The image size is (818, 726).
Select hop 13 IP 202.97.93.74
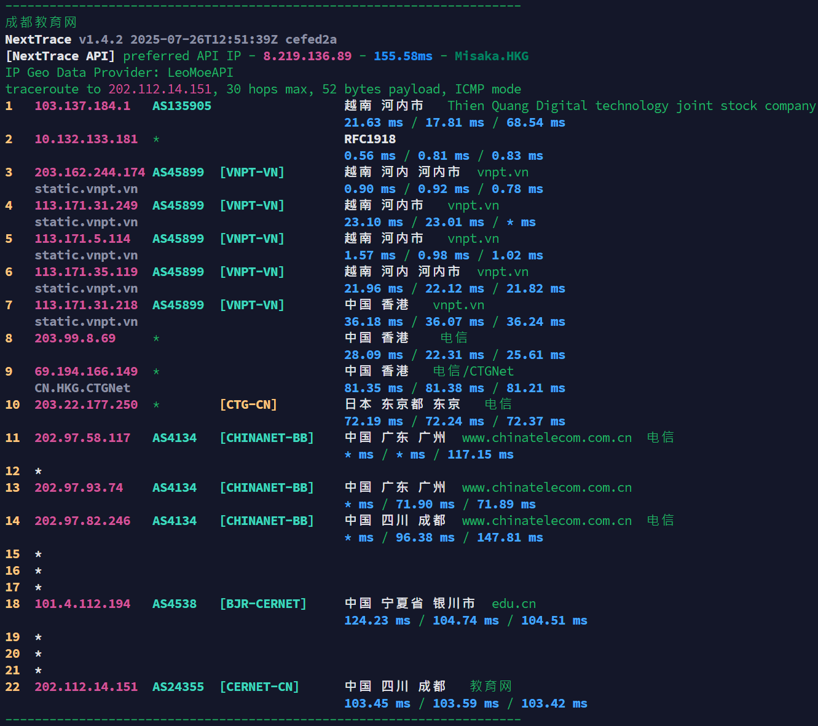click(x=79, y=487)
